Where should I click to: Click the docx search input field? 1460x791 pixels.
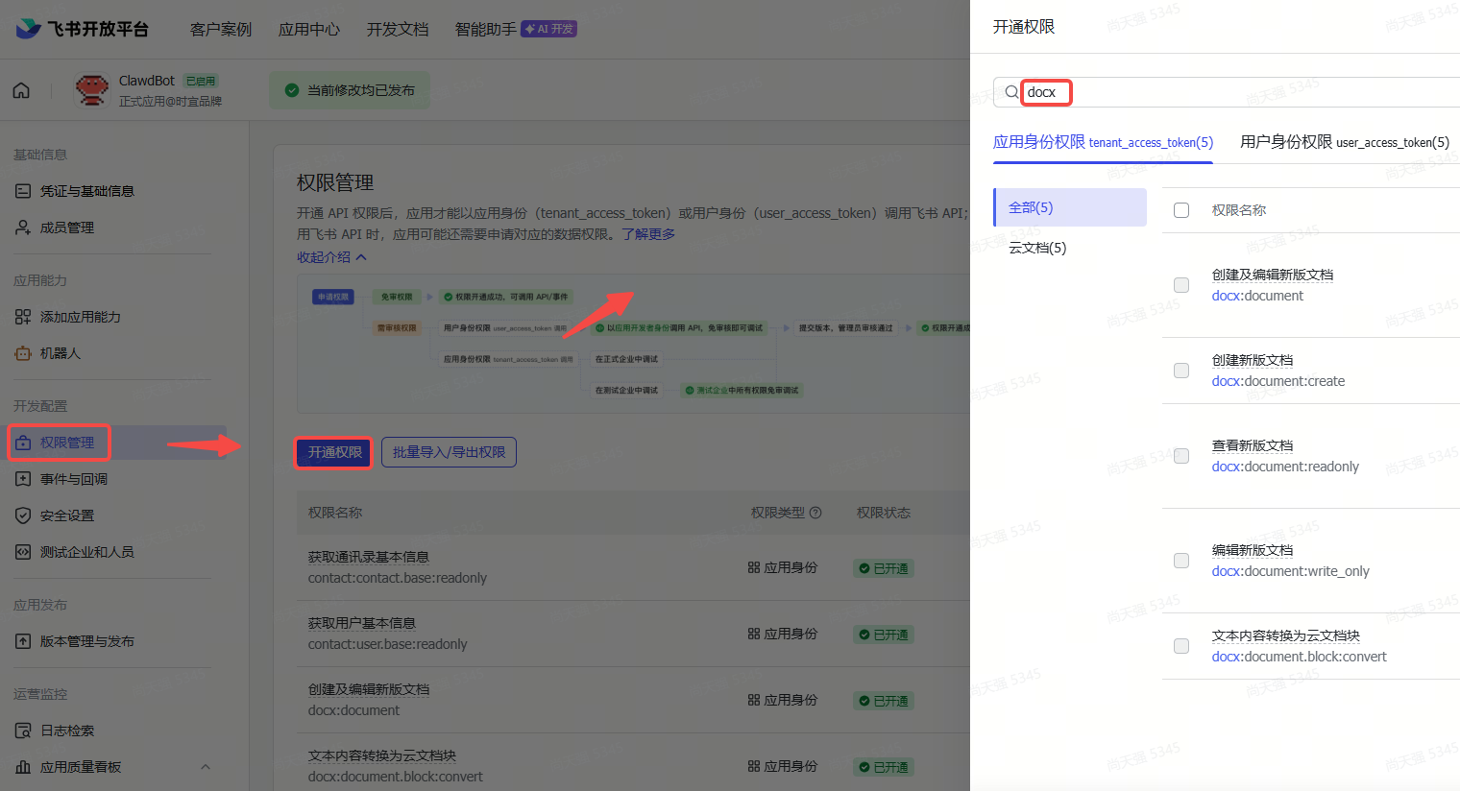click(1227, 92)
